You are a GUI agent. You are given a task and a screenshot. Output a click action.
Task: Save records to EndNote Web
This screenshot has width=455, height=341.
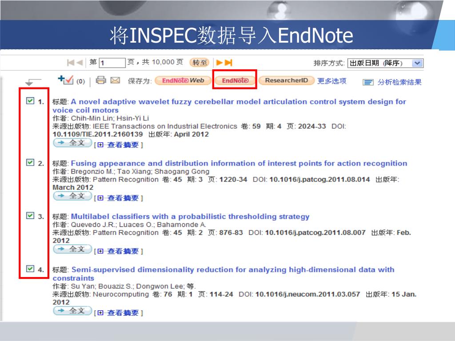click(183, 81)
